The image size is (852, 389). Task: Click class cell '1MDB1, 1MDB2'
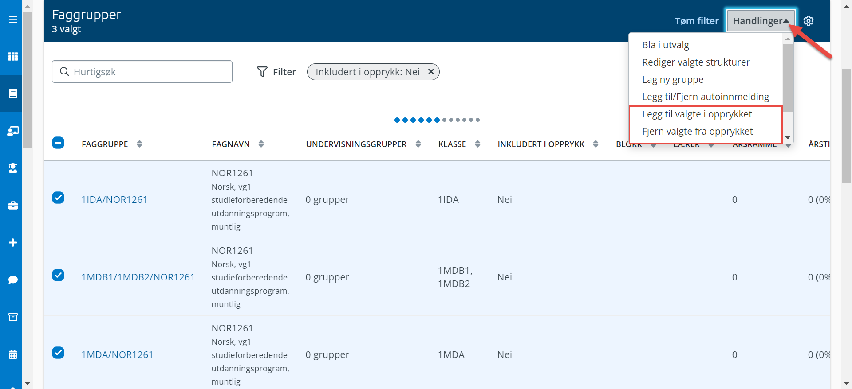[x=455, y=277]
